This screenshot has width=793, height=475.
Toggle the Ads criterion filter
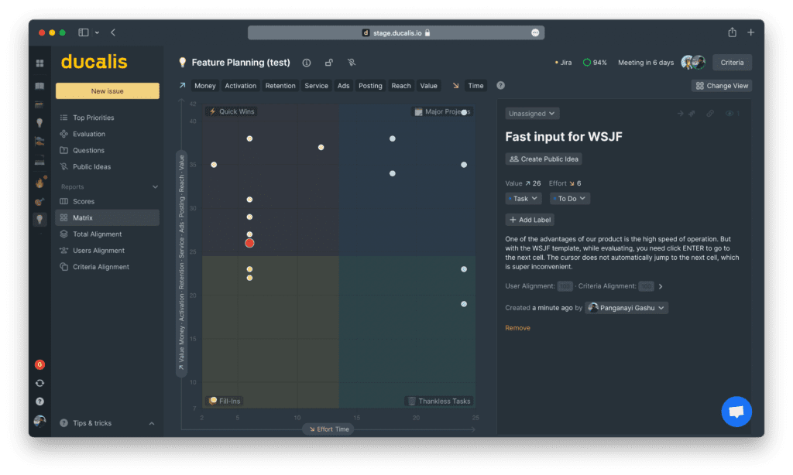(343, 86)
